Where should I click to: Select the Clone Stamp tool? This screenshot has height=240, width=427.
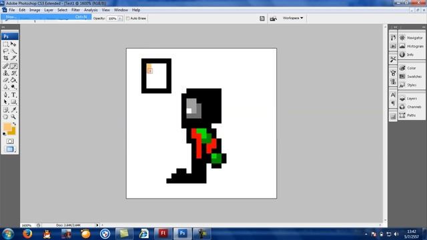point(6,73)
